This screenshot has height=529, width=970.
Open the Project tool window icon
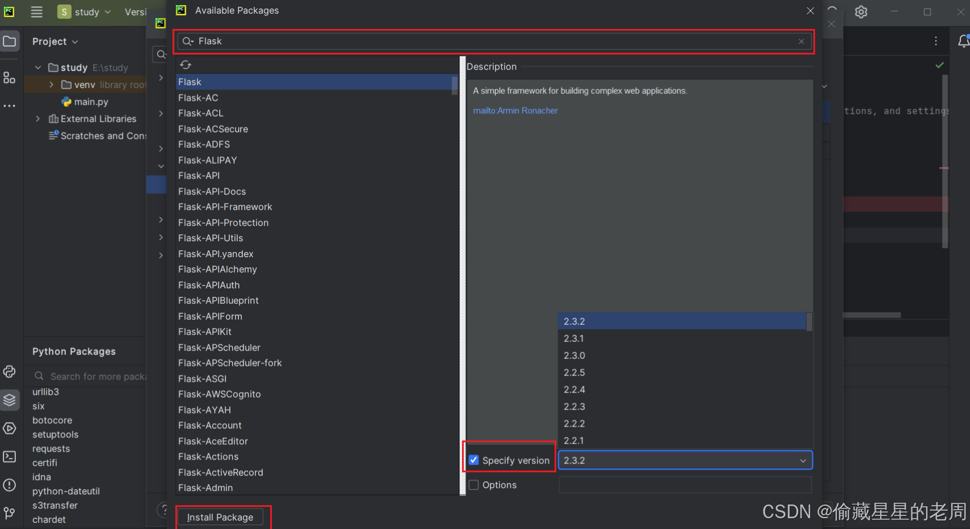(x=10, y=41)
